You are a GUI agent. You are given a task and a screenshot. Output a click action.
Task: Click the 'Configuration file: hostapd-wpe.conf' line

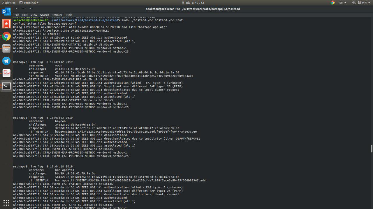45,24
